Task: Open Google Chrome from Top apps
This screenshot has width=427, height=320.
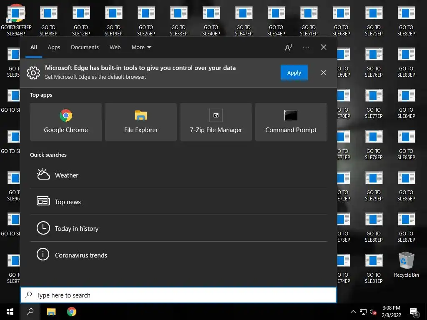Action: 65,122
